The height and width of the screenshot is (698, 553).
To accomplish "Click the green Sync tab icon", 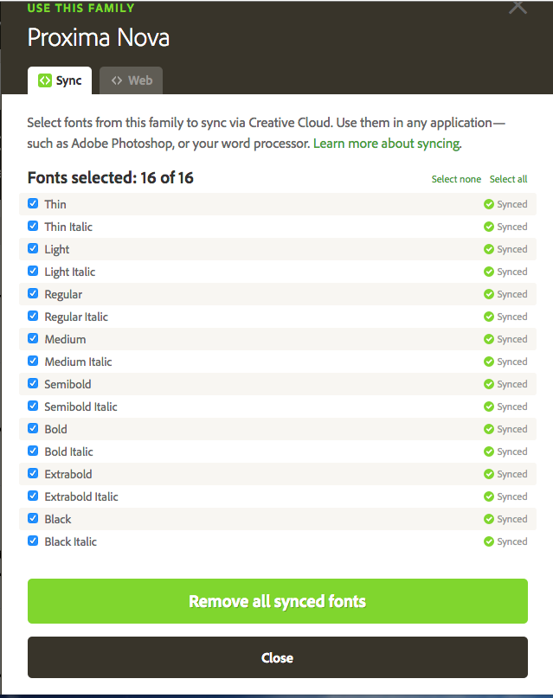I will (x=44, y=80).
